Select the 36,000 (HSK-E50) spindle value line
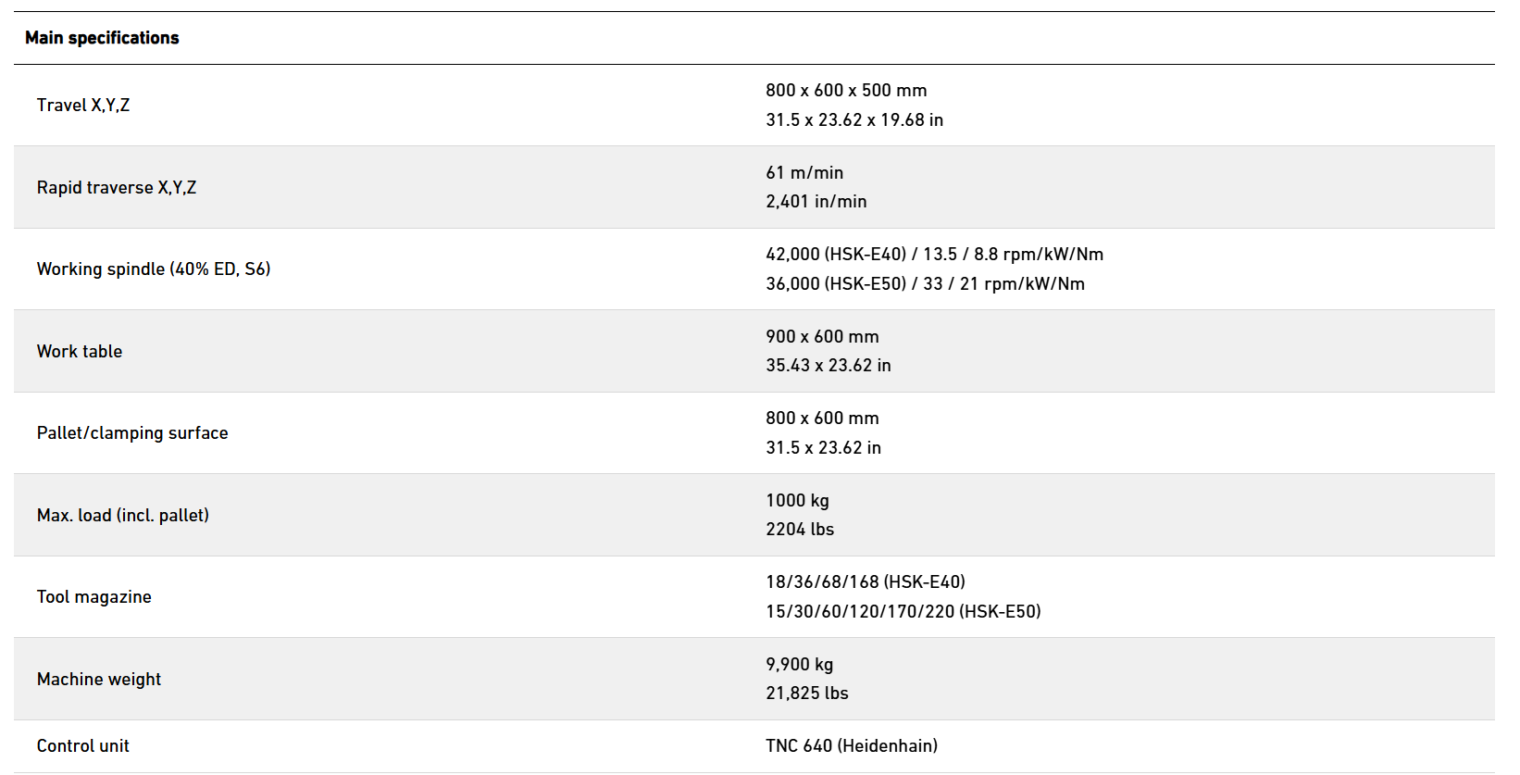1520x775 pixels. (x=925, y=284)
